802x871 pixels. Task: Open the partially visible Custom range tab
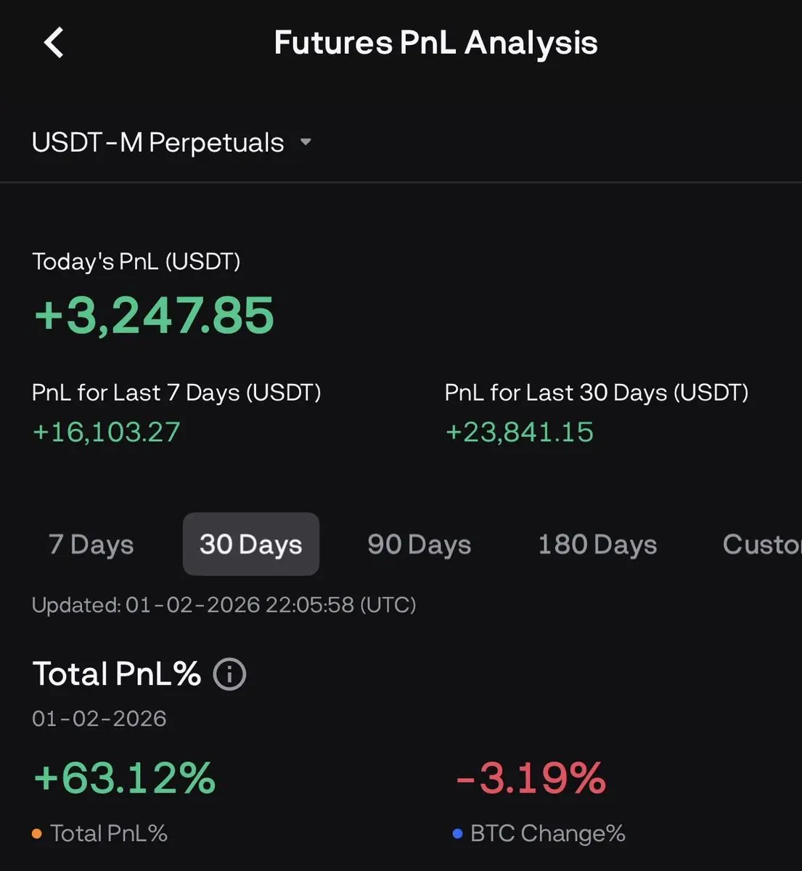pyautogui.click(x=761, y=544)
